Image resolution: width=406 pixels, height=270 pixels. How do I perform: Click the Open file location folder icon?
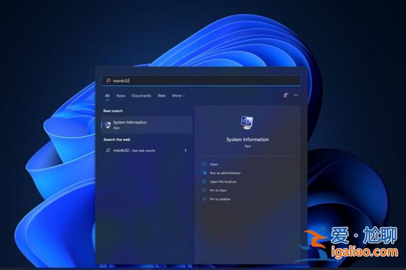tap(204, 182)
